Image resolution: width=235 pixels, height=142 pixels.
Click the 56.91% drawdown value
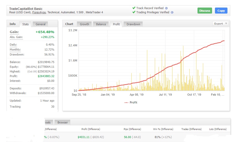(x=49, y=54)
